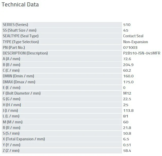Select the Non-Expansion type value
This screenshot has width=162, height=156.
click(136, 42)
